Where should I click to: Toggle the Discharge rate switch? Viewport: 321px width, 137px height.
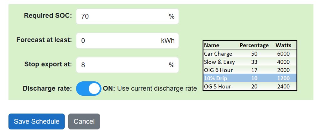(x=88, y=89)
